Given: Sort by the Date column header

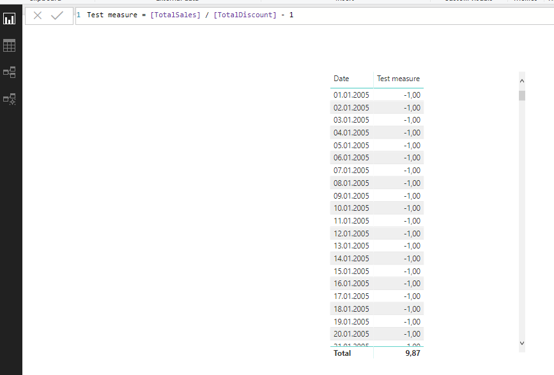Looking at the screenshot, I should click(x=341, y=79).
